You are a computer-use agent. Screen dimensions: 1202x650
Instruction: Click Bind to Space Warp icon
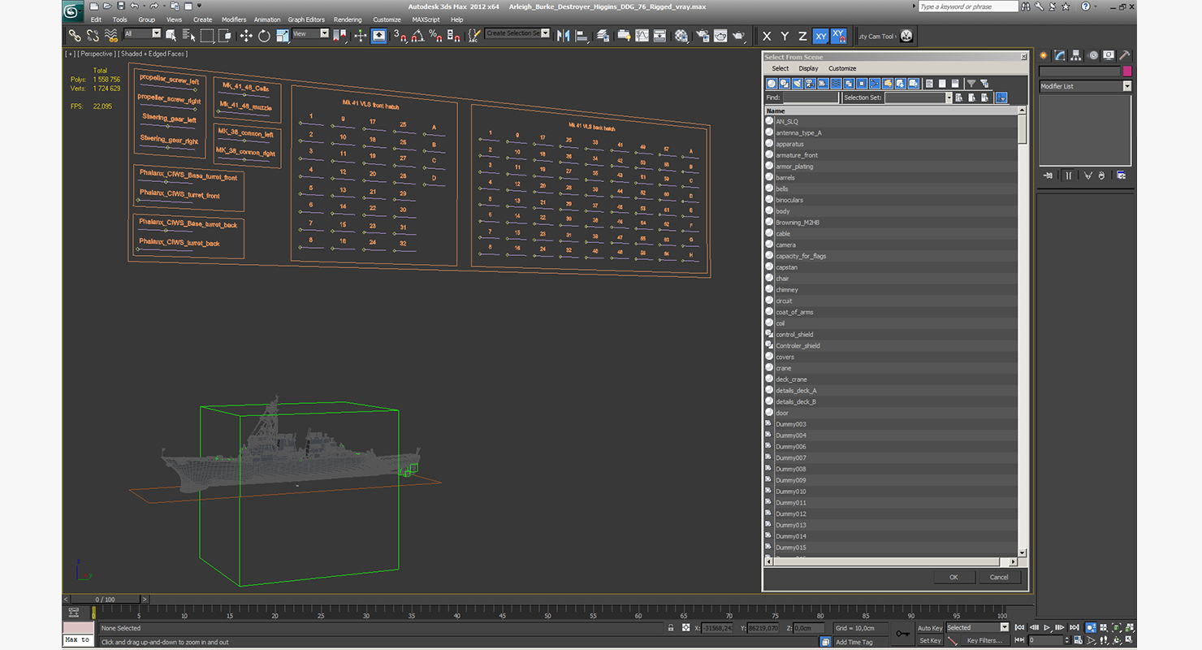(x=111, y=36)
